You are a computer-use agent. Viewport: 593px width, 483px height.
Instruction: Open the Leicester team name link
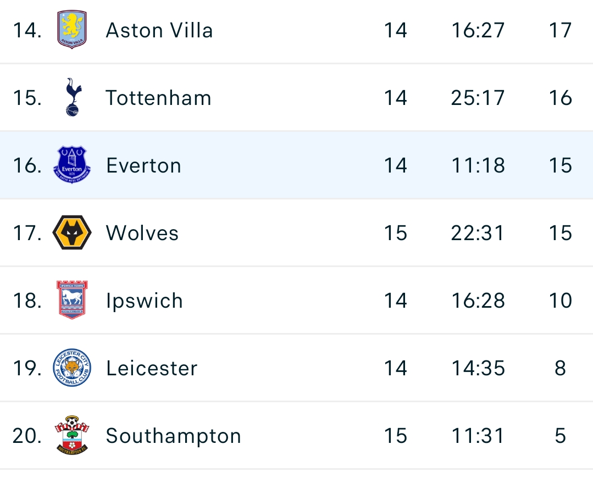pyautogui.click(x=152, y=368)
